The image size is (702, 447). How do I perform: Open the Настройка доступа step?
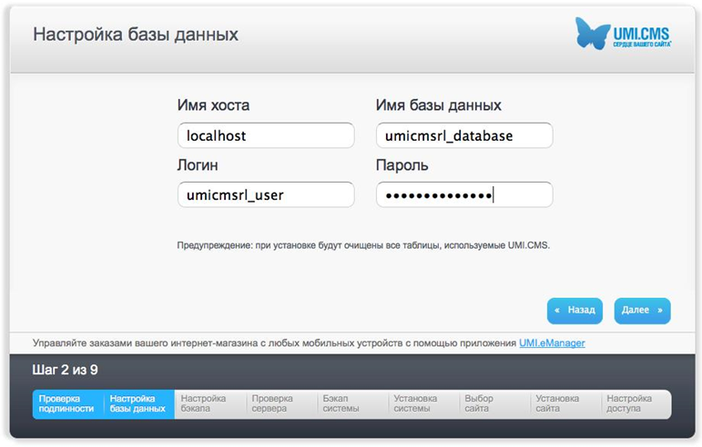[x=635, y=403]
